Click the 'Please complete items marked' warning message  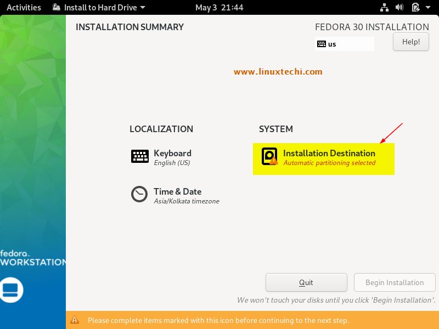coord(218,320)
